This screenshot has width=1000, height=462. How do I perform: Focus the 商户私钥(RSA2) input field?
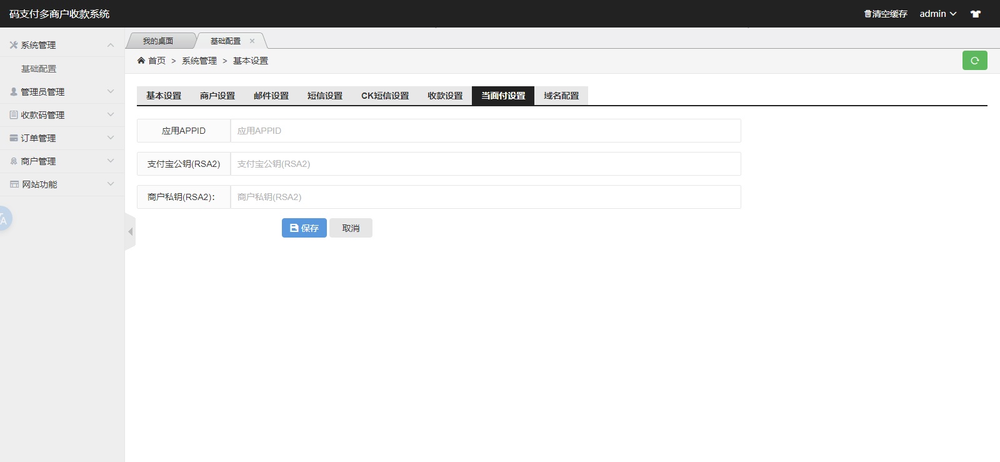tap(486, 197)
